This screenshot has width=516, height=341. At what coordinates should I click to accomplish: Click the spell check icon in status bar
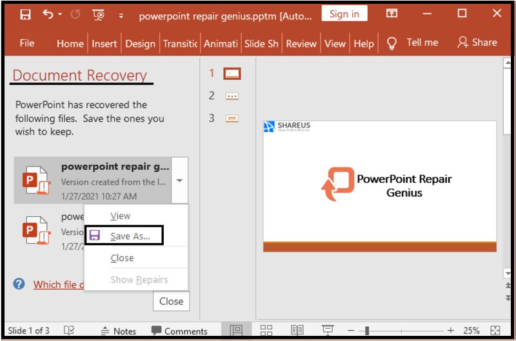click(x=69, y=331)
